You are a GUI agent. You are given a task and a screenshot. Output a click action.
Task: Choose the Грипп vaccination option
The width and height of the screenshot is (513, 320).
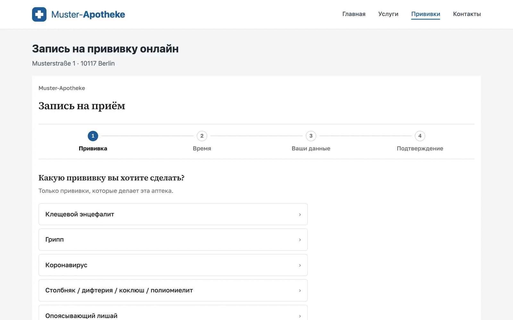tap(173, 240)
